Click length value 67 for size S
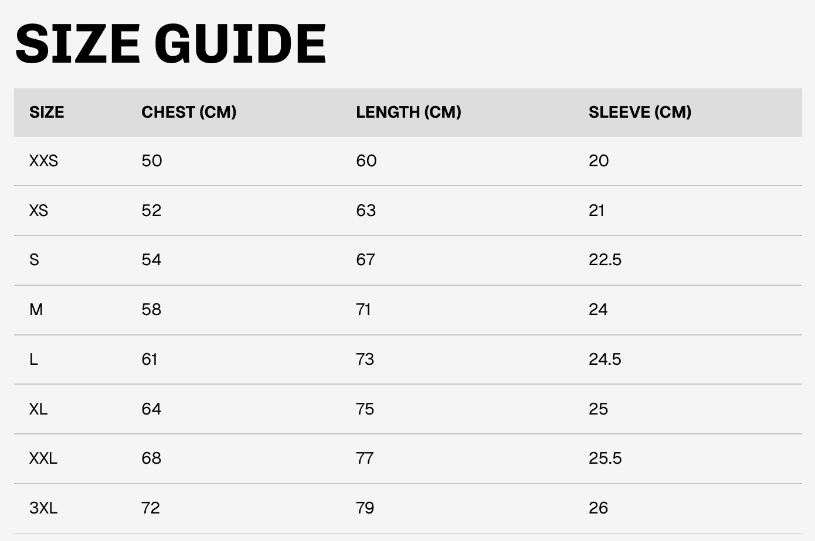 click(x=366, y=260)
